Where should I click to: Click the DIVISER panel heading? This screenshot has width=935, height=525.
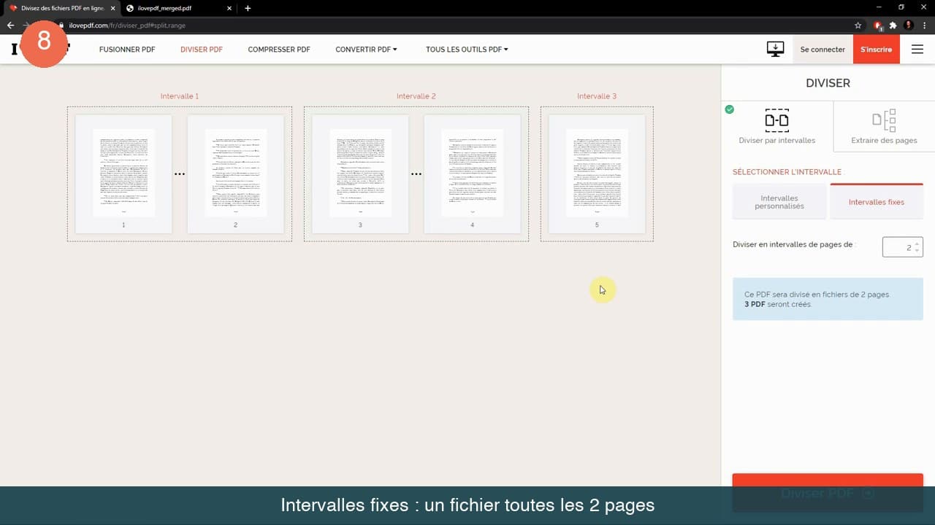828,83
